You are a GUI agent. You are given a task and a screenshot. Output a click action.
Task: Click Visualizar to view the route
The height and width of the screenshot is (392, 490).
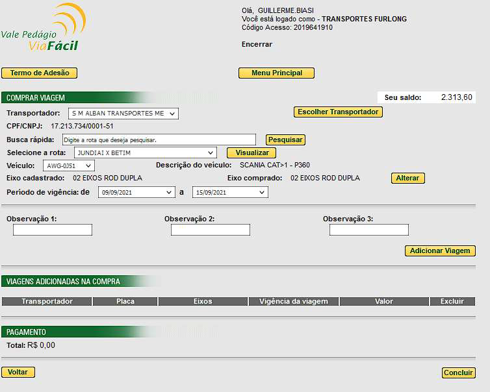pos(251,153)
